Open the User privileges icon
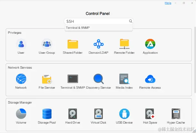This screenshot has height=133, width=196. tap(21, 44)
